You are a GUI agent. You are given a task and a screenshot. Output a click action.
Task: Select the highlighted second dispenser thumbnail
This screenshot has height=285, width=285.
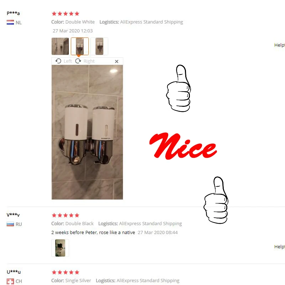(x=80, y=46)
